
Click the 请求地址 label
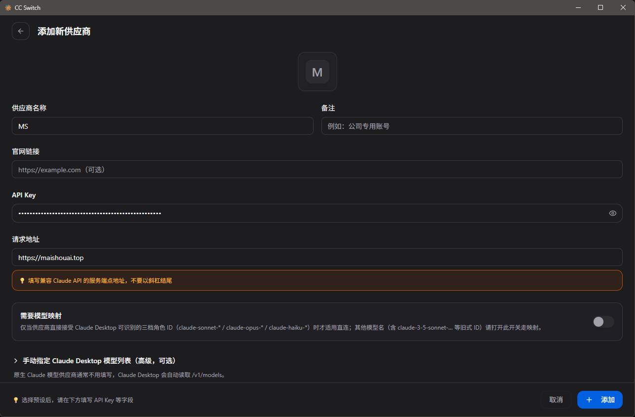[26, 239]
